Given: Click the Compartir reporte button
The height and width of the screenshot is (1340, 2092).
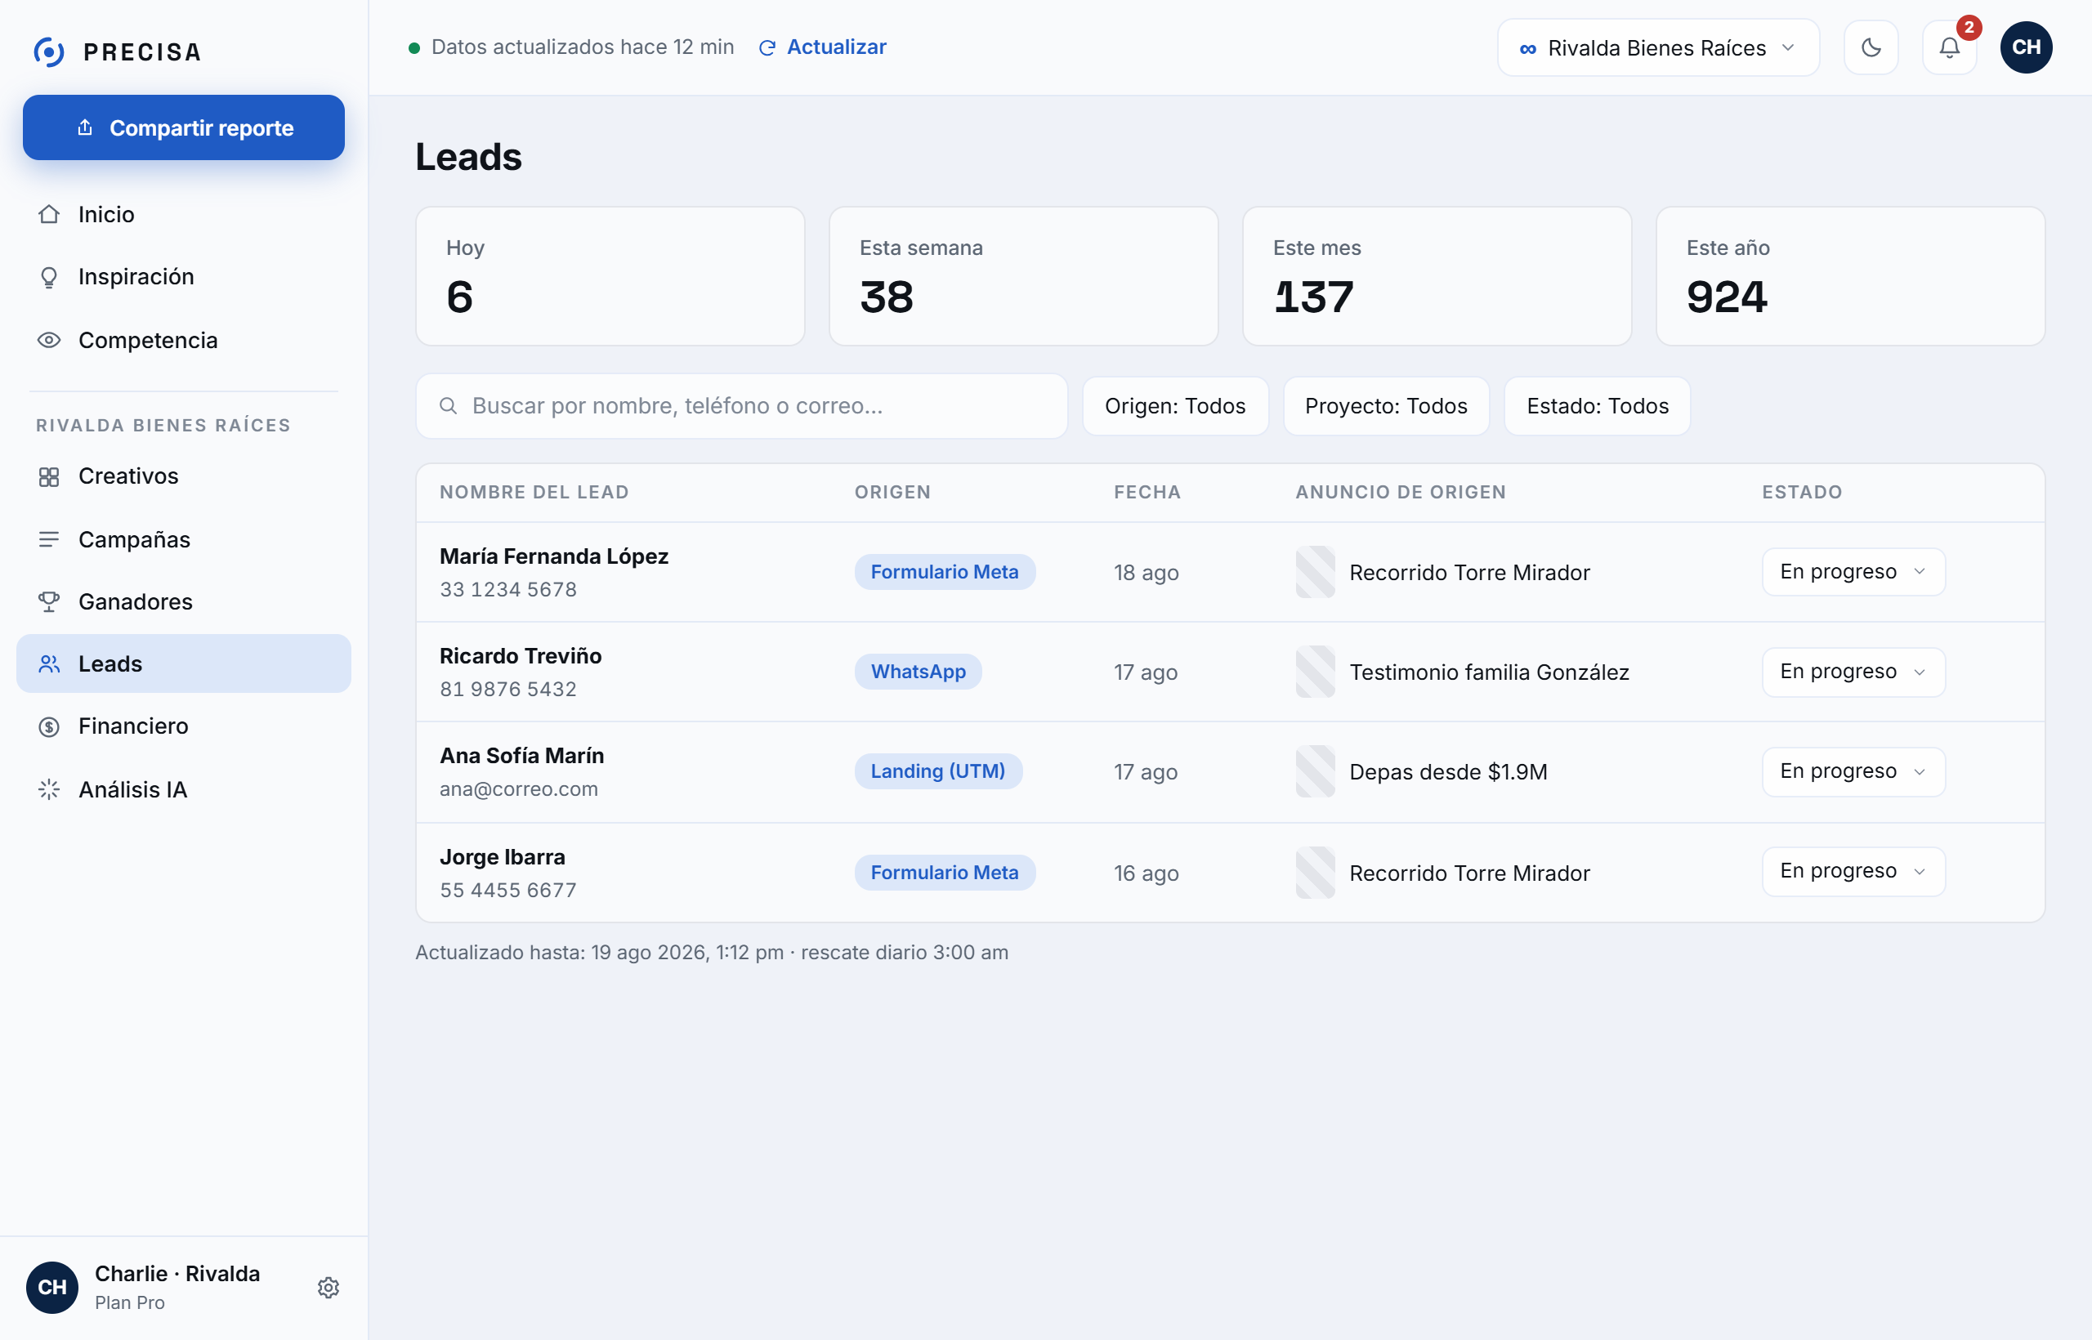Looking at the screenshot, I should pyautogui.click(x=184, y=128).
